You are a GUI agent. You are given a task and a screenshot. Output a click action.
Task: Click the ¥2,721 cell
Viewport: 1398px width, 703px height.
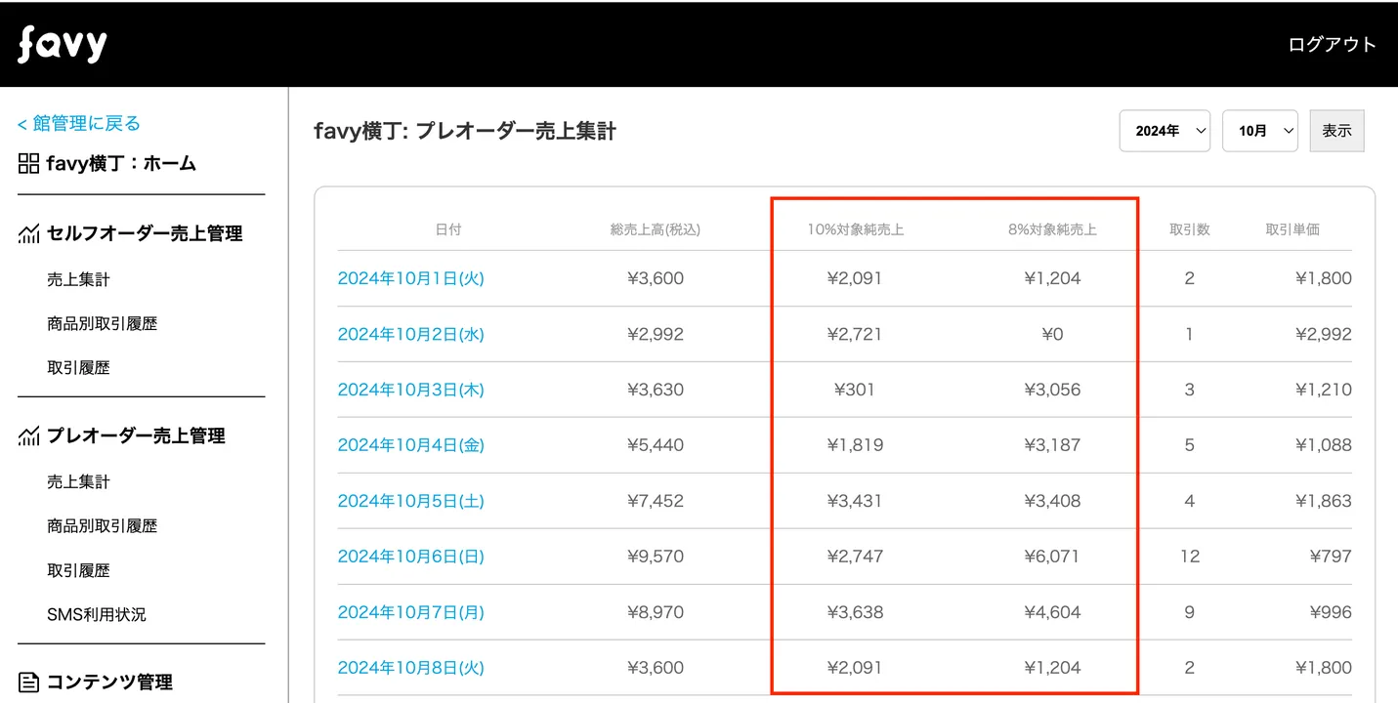[855, 334]
